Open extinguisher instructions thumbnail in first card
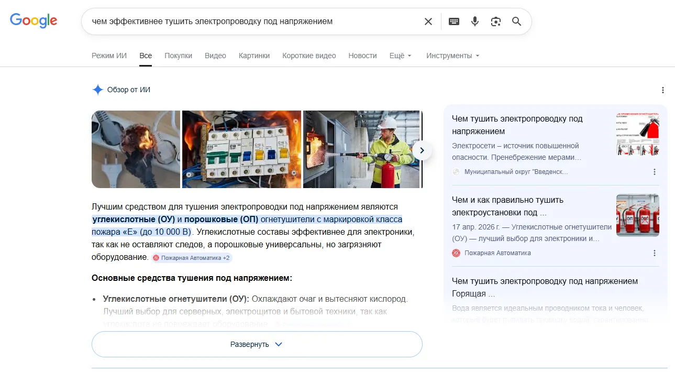The height and width of the screenshot is (372, 675). pos(637,134)
